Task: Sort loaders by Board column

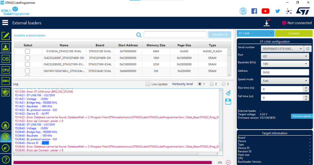Action: (x=100, y=45)
